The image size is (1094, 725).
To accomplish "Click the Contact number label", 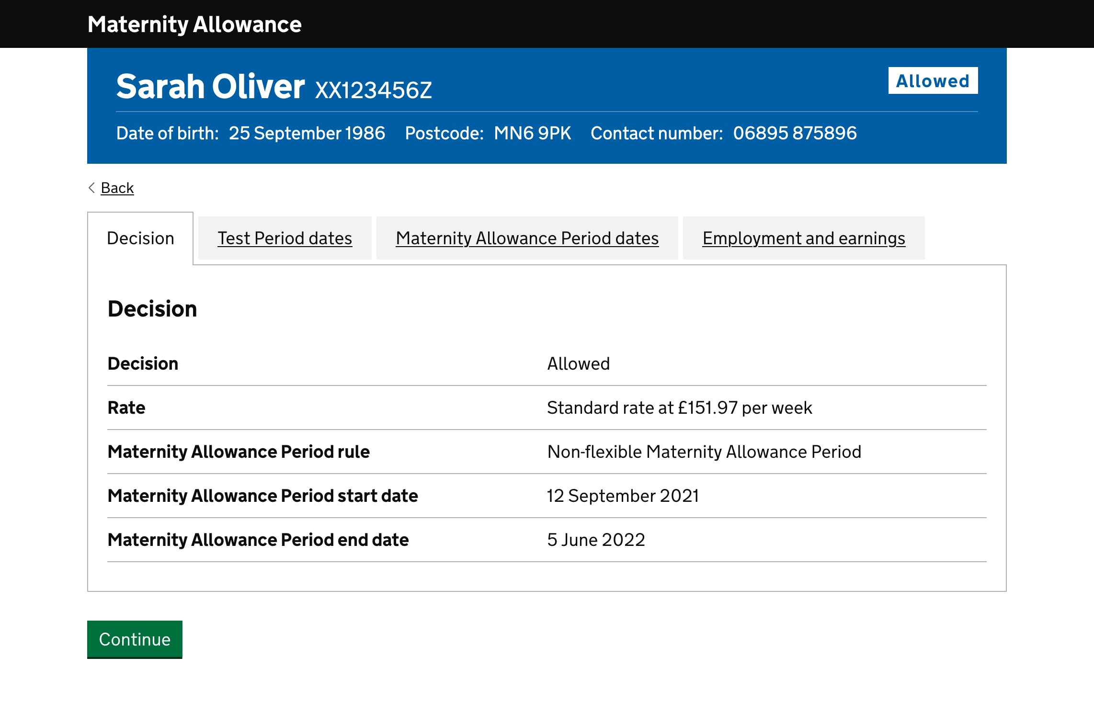I will pos(657,133).
